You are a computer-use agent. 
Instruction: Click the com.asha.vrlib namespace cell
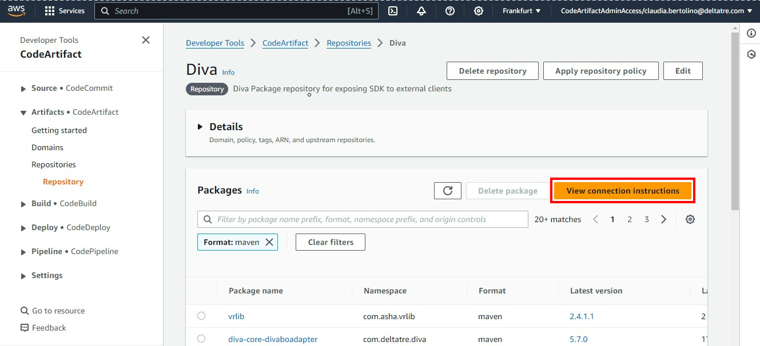point(389,316)
